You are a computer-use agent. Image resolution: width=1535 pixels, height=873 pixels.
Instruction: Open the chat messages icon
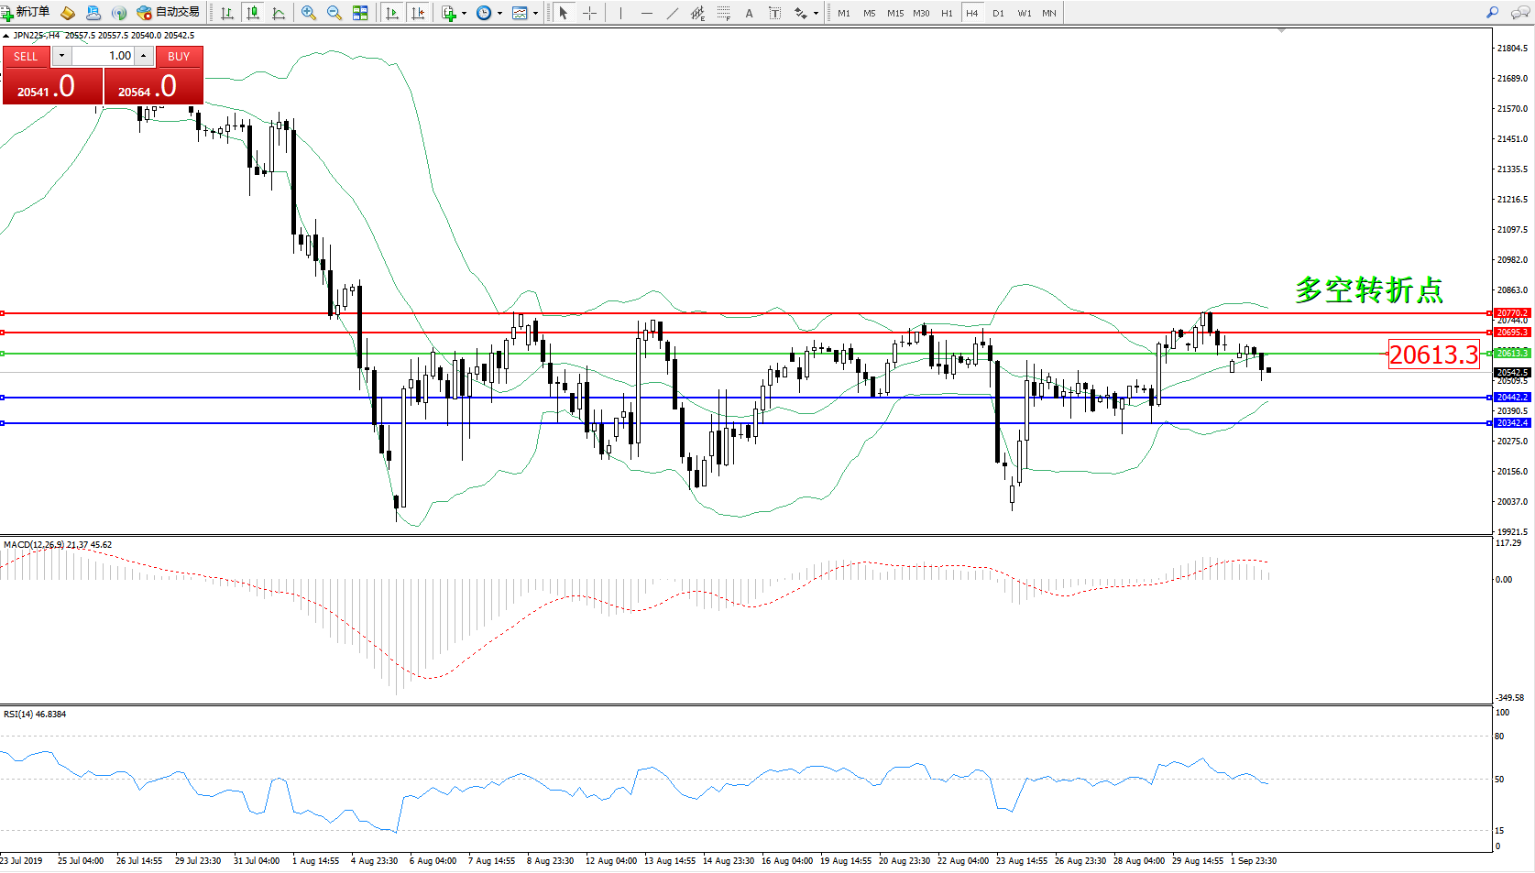pos(1519,13)
